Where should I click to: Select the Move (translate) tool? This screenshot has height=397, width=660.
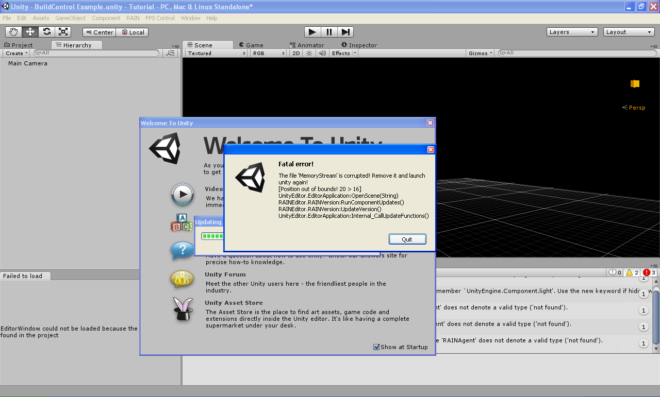pos(30,32)
